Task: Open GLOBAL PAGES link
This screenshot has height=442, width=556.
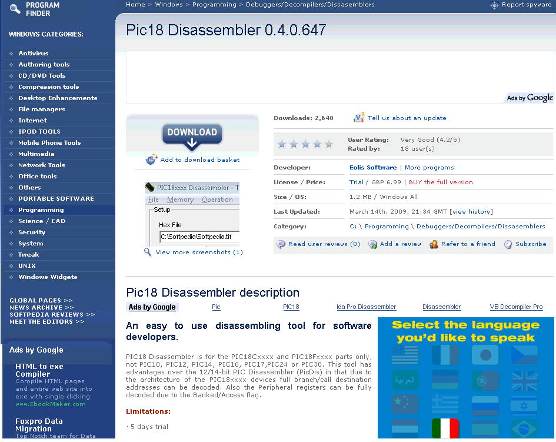Action: 41,300
